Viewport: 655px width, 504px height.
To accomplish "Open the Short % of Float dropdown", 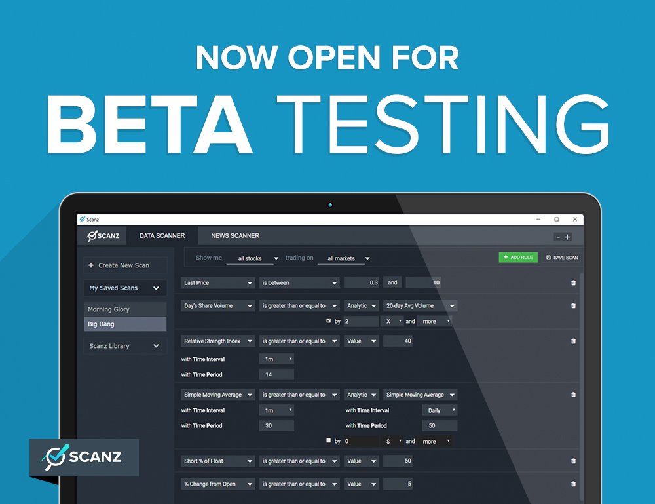I will (x=217, y=461).
